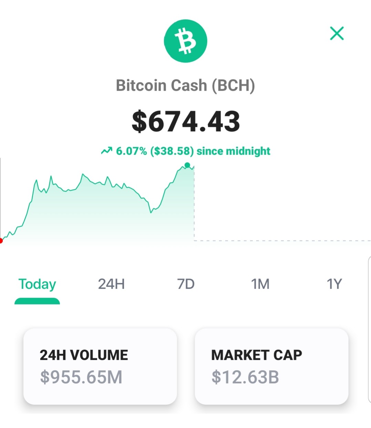Tap the green Bitcoin Cash logo icon

click(185, 41)
